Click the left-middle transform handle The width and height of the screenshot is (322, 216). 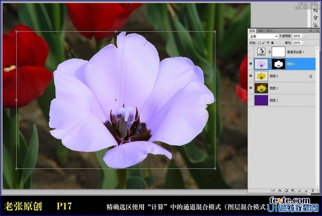pyautogui.click(x=16, y=100)
